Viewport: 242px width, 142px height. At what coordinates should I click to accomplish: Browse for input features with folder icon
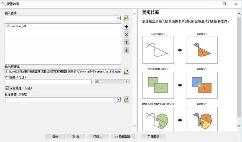[x=127, y=18]
